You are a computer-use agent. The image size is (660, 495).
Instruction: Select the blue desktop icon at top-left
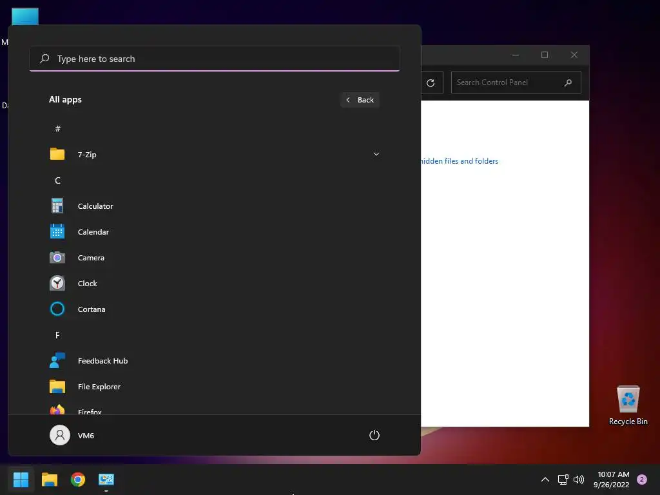25,16
